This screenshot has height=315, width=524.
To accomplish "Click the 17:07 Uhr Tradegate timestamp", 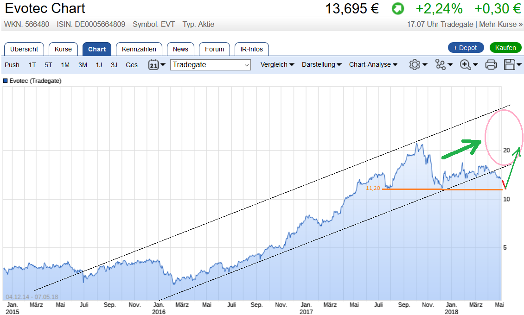I will (440, 25).
